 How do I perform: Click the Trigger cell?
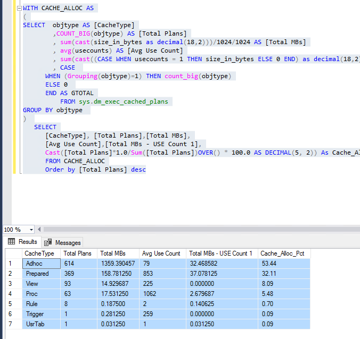point(42,314)
